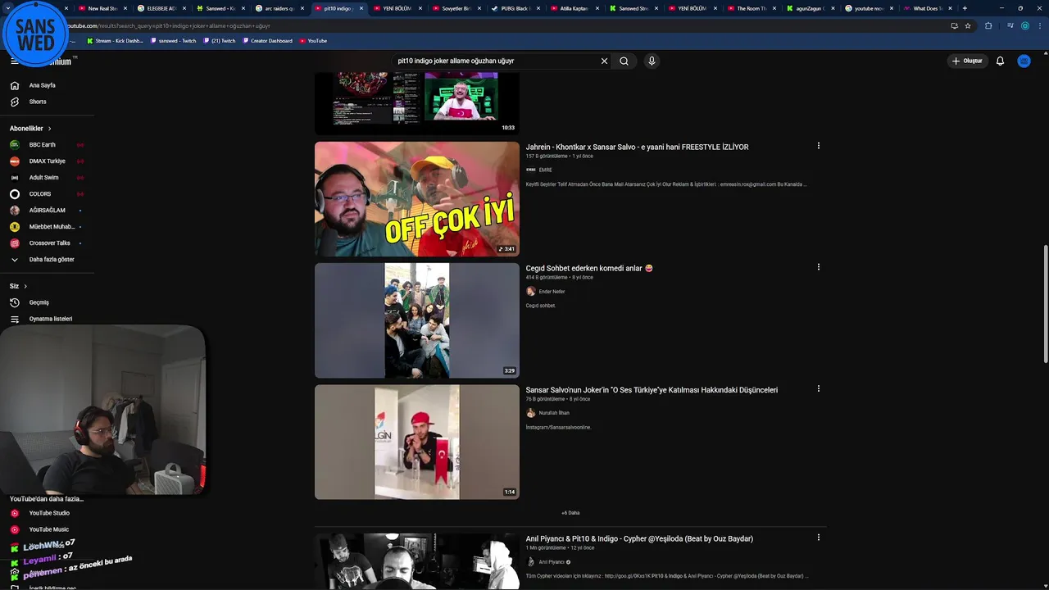Open the Cegıd Sohbet ederken komedi anlar title

pos(589,268)
